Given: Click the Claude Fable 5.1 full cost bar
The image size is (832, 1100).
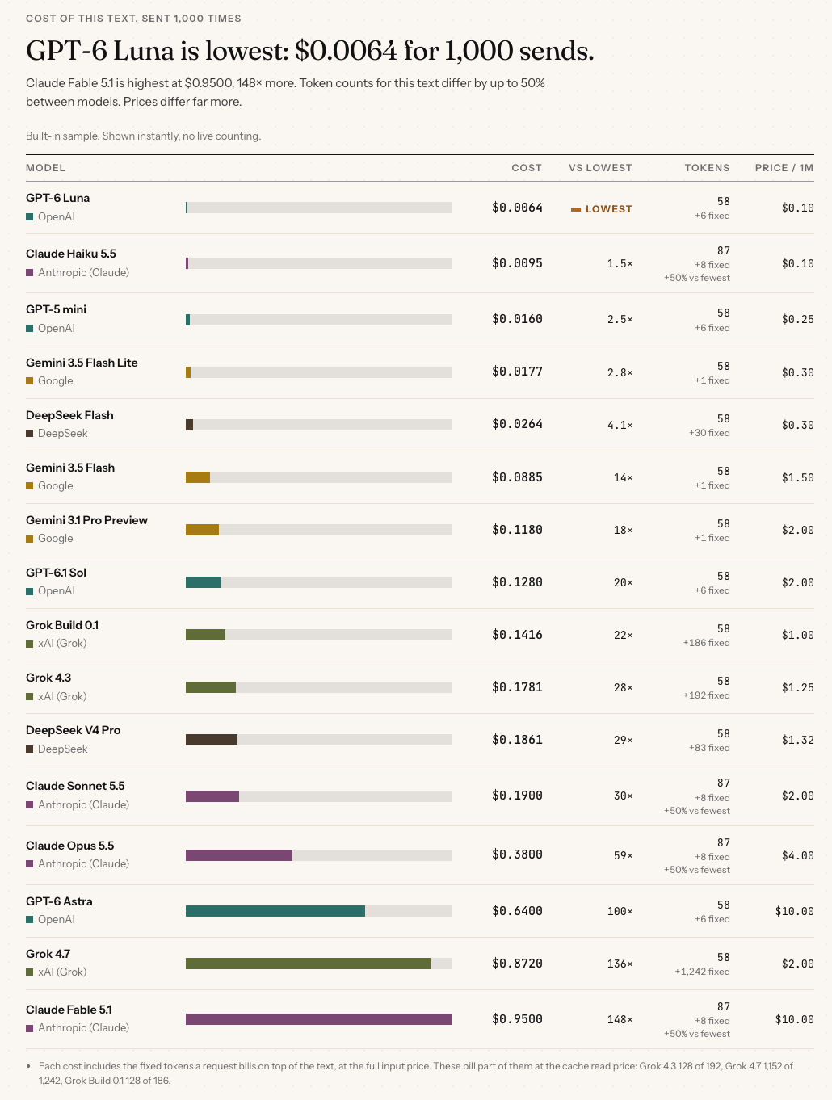Looking at the screenshot, I should 319,1019.
